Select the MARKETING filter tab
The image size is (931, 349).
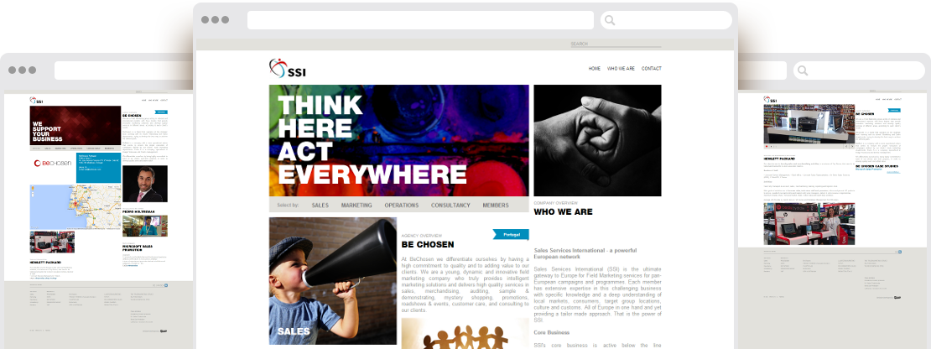coord(356,206)
